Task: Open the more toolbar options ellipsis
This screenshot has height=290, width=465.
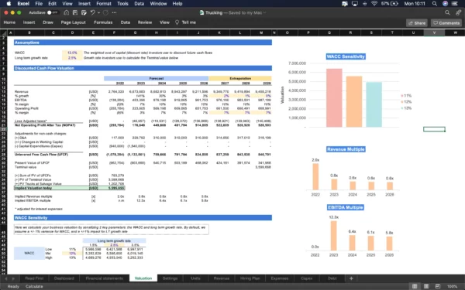Action: click(114, 12)
